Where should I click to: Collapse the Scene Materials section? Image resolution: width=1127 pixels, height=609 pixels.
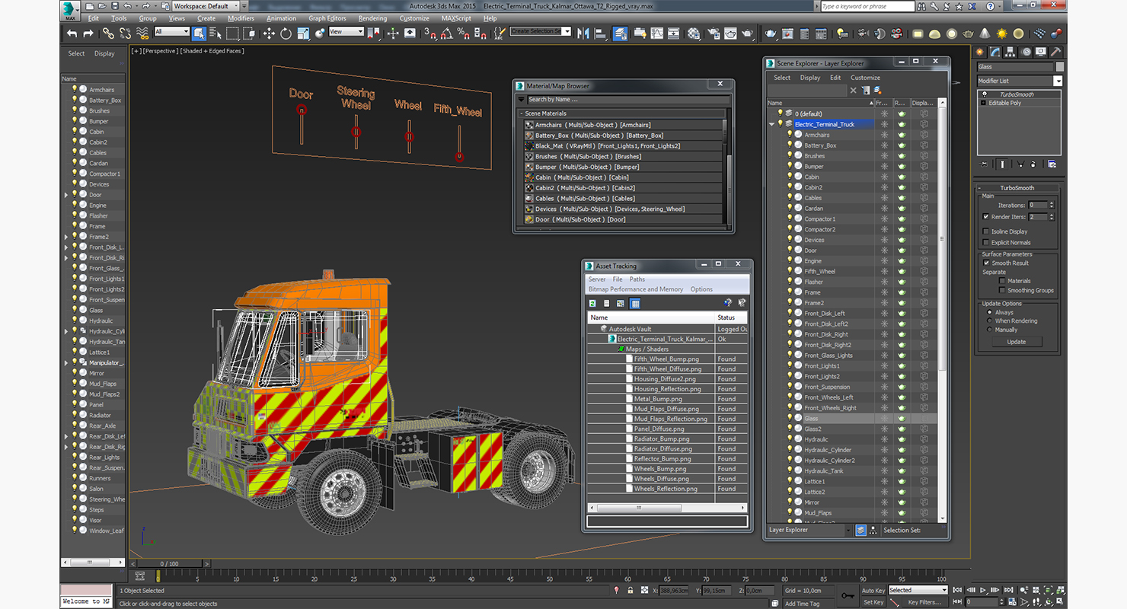[522, 113]
